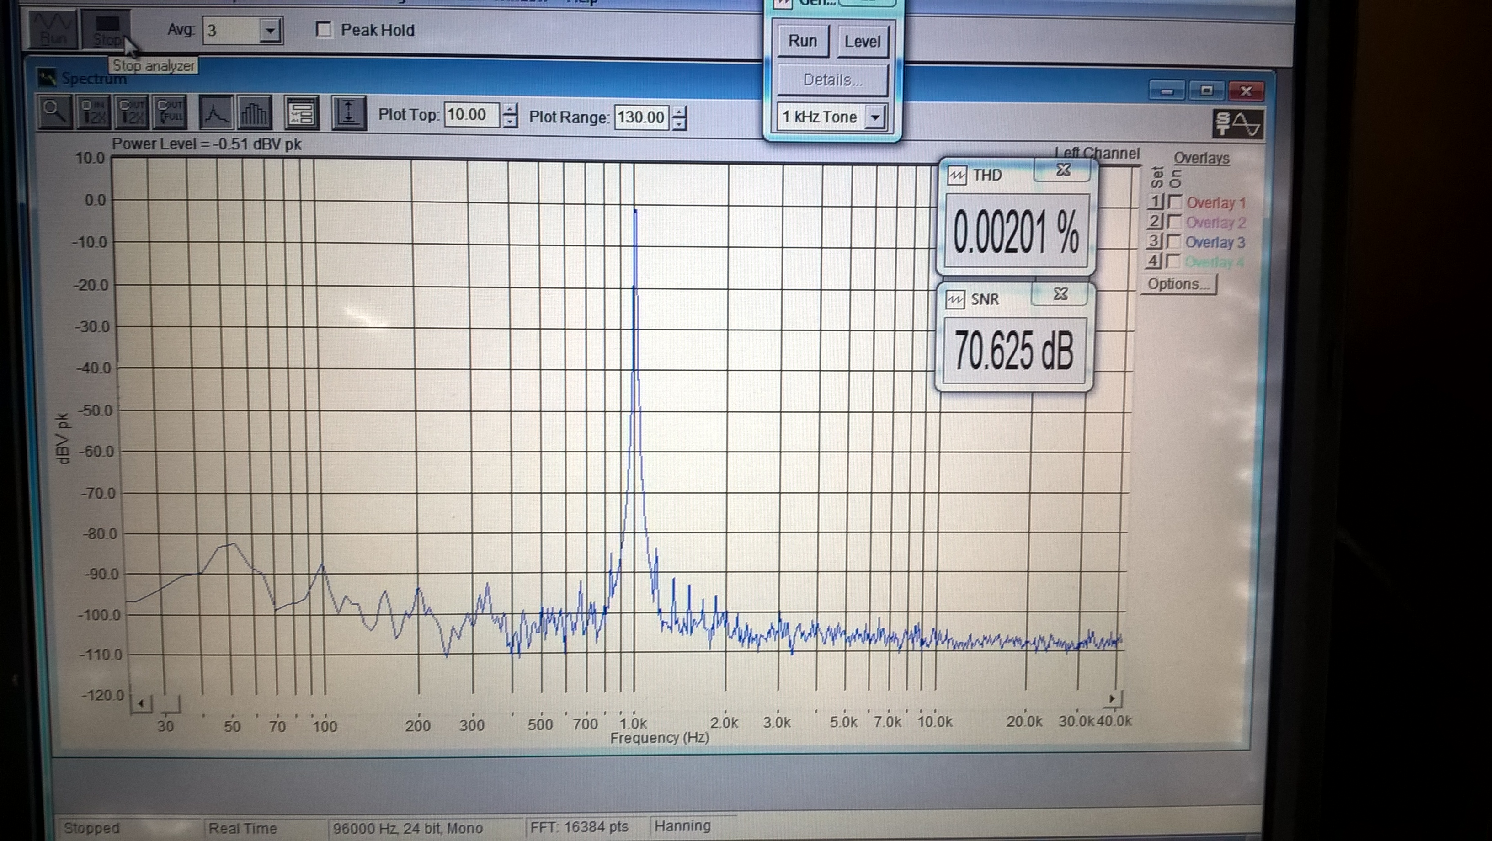The height and width of the screenshot is (841, 1492).
Task: Open the Avg count dropdown
Action: coord(270,30)
